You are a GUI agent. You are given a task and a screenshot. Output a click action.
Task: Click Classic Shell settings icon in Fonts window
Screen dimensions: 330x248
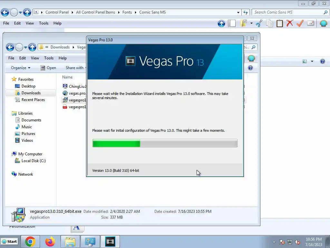point(324,23)
